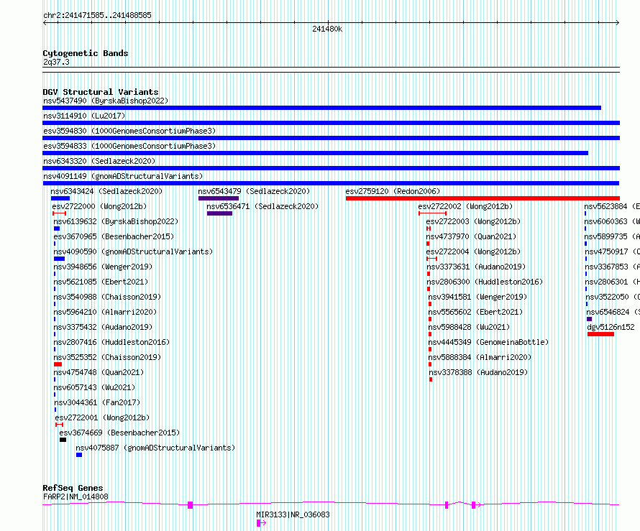Click the MIR3133|NR_036083 gene label
640x531 pixels.
point(293,514)
